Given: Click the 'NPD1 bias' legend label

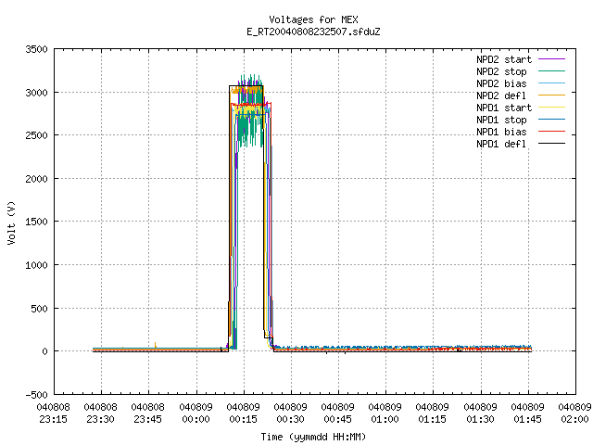Looking at the screenshot, I should coord(501,132).
